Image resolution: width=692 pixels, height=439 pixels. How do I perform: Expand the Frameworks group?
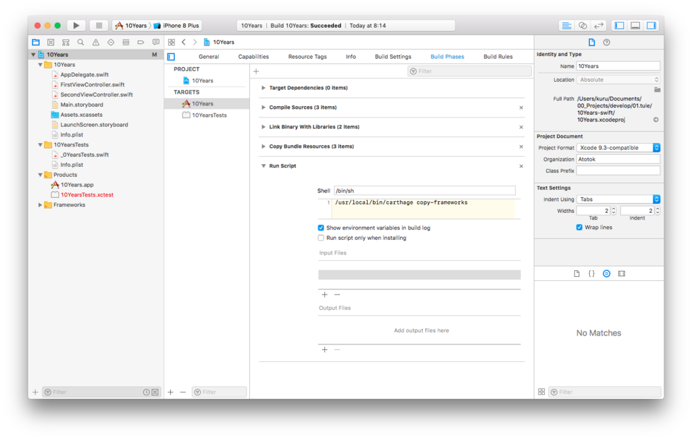(x=40, y=205)
